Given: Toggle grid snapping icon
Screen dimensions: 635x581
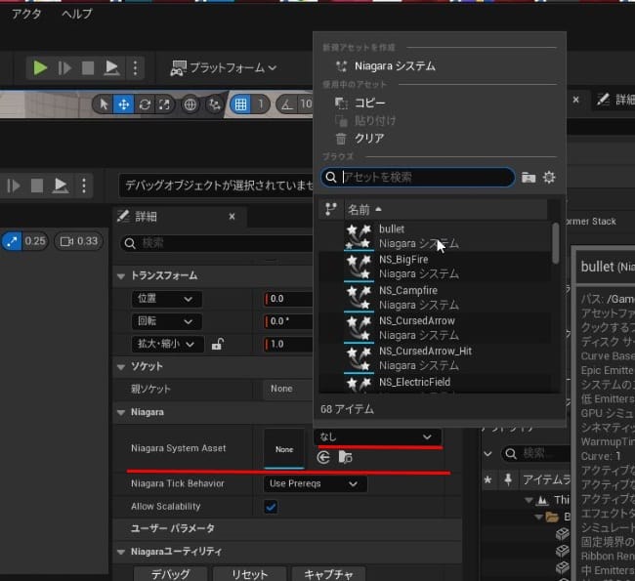Looking at the screenshot, I should click(240, 104).
